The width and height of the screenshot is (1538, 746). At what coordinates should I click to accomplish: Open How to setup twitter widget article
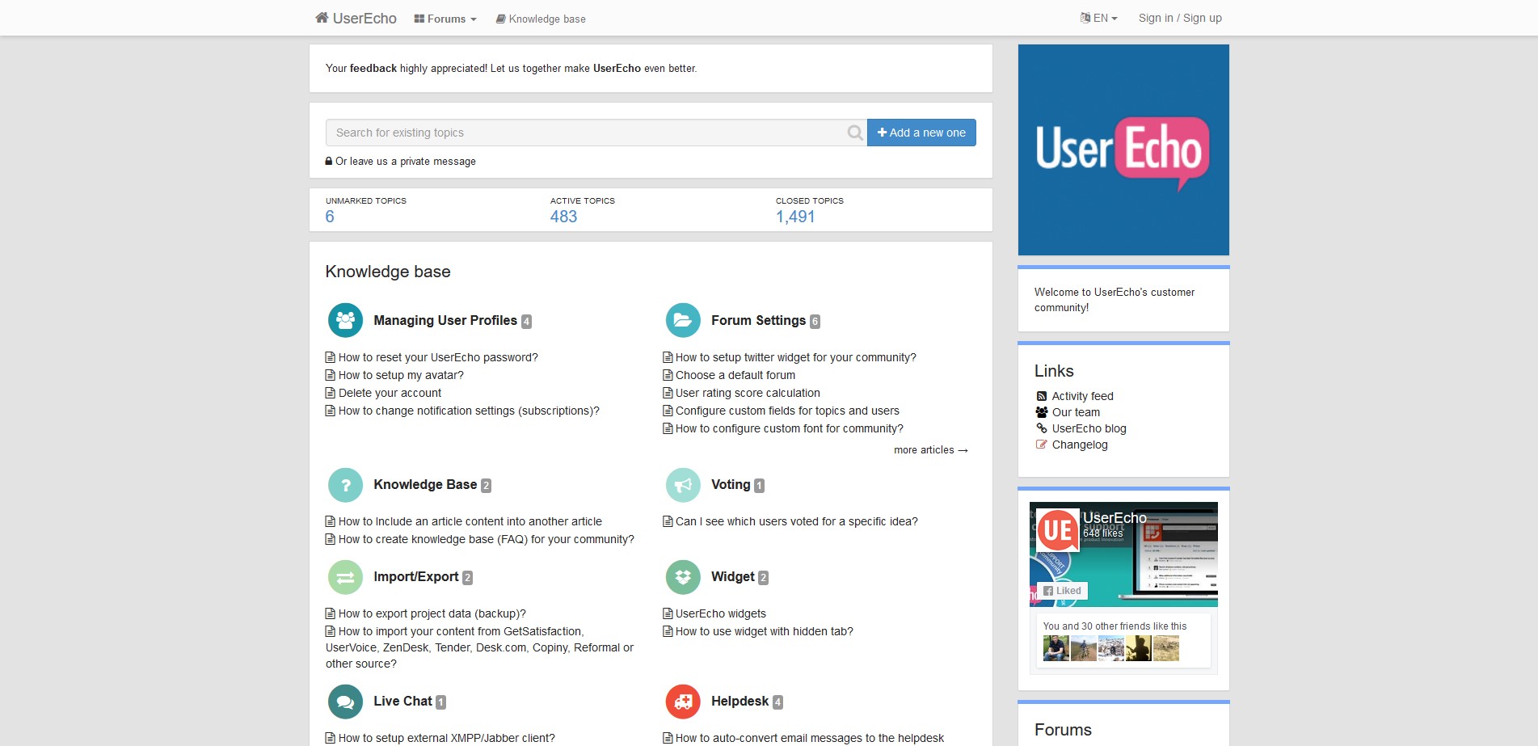tap(796, 357)
